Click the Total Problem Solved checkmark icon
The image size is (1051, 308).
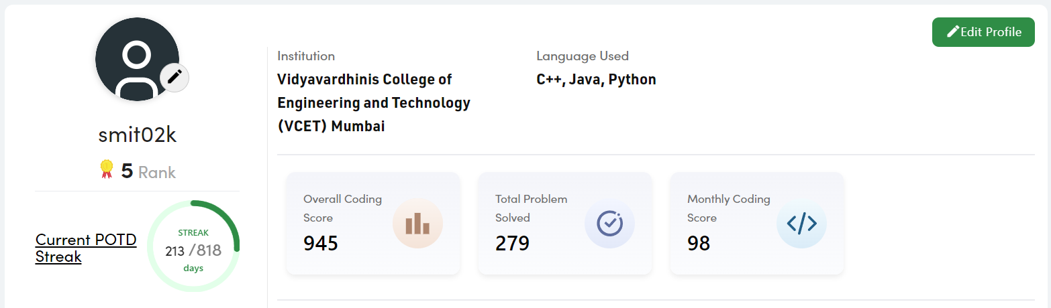(x=609, y=224)
